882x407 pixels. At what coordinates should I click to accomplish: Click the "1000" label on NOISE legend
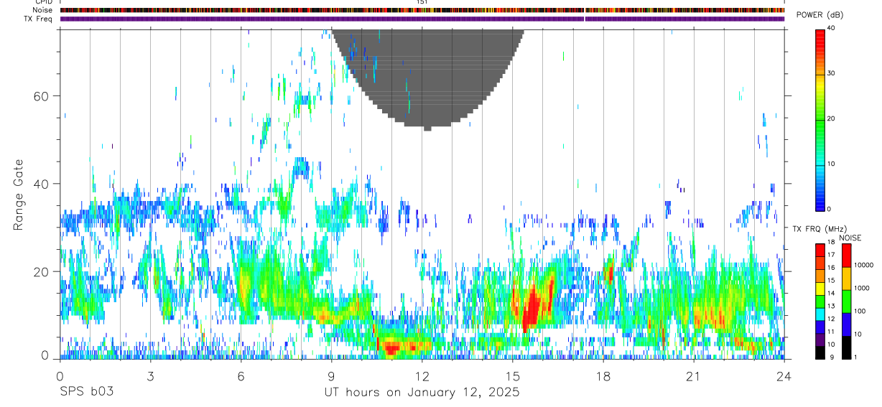(x=861, y=288)
